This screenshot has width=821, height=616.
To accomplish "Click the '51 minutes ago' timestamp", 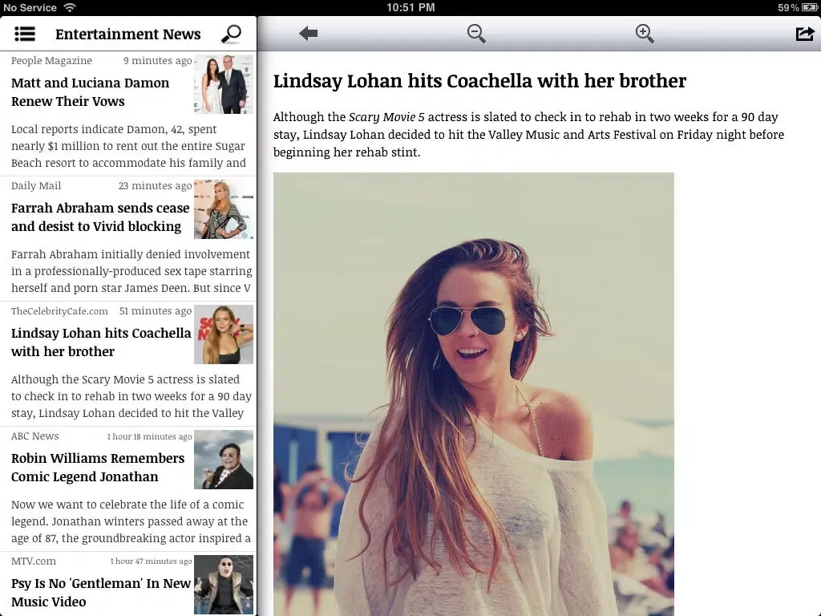I will tap(156, 311).
